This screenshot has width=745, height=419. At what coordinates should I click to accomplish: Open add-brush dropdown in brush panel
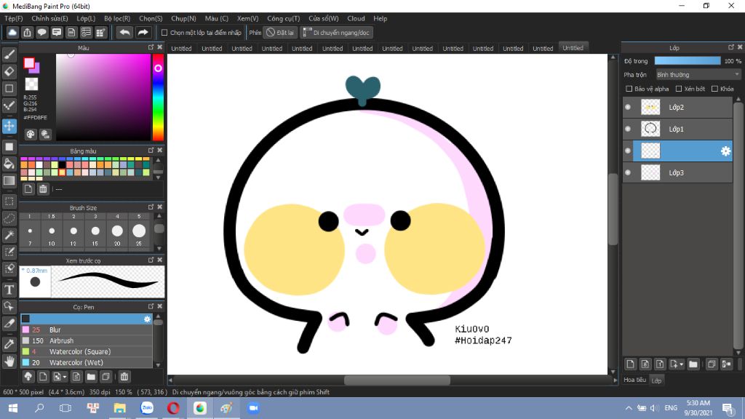pos(65,377)
